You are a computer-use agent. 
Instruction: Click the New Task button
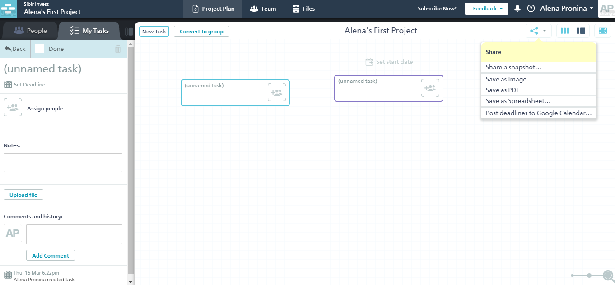click(x=154, y=32)
